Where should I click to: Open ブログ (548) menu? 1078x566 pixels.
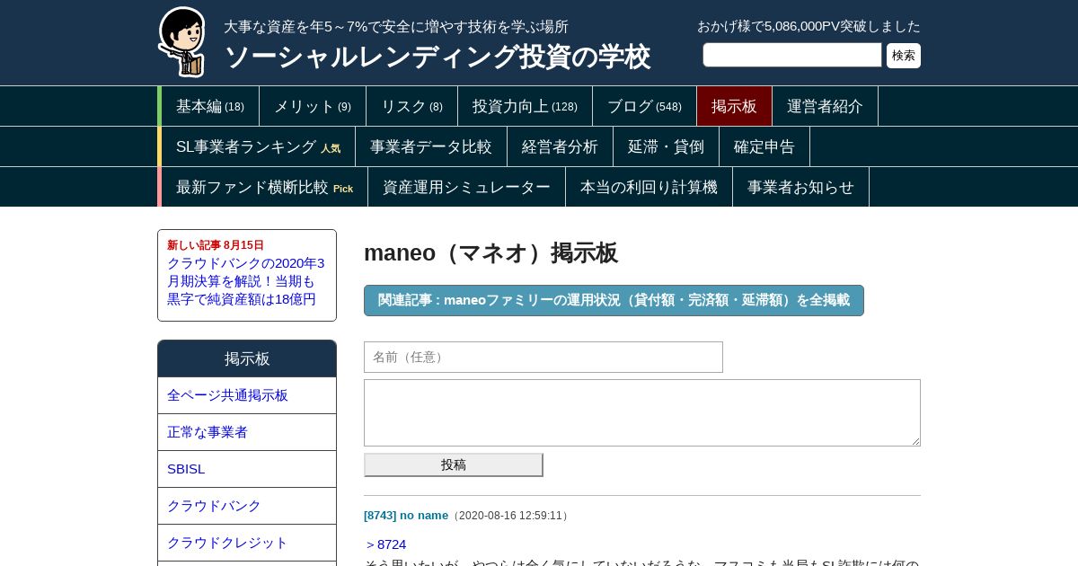[x=644, y=106]
